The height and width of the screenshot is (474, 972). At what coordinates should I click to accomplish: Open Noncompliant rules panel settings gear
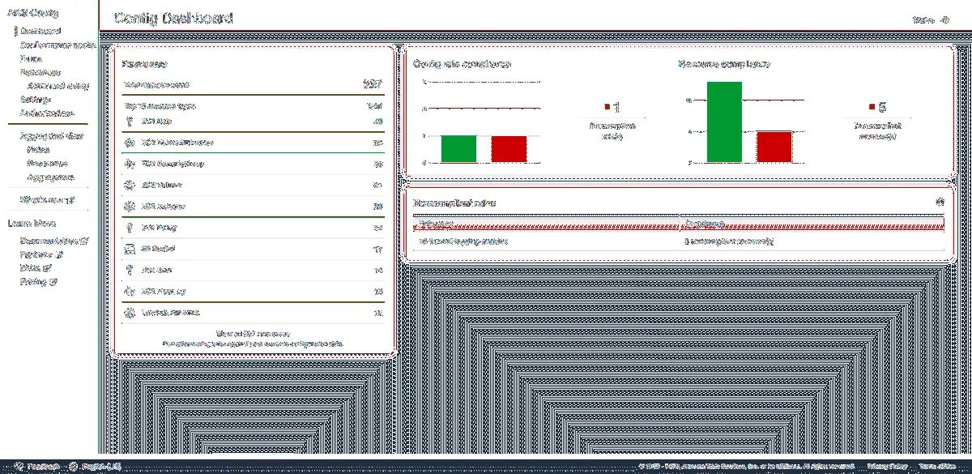pos(940,202)
